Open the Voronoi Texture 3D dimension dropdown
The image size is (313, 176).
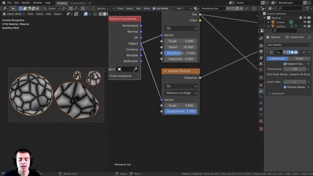(180, 86)
